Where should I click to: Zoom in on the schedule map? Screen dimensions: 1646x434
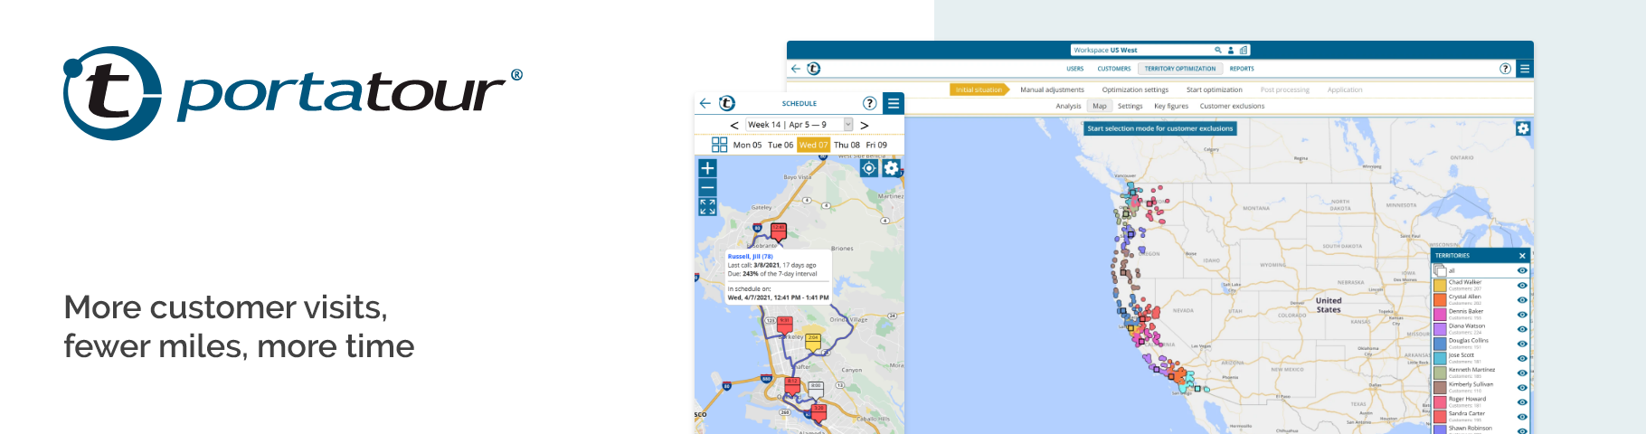707,168
